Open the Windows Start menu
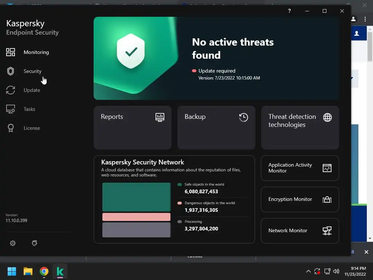The image size is (373, 280). [x=12, y=271]
